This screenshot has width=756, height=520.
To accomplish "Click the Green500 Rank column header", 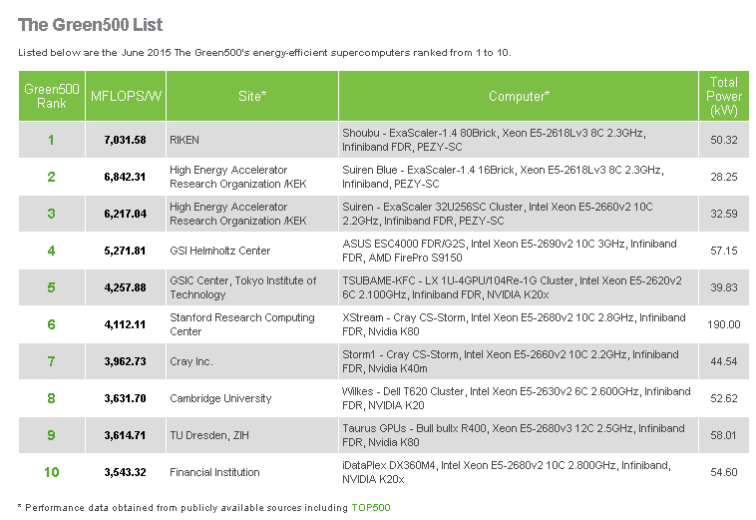I will click(52, 96).
